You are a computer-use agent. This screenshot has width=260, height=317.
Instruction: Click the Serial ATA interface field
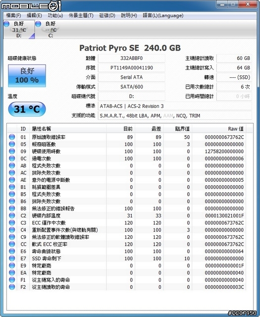pyautogui.click(x=131, y=77)
